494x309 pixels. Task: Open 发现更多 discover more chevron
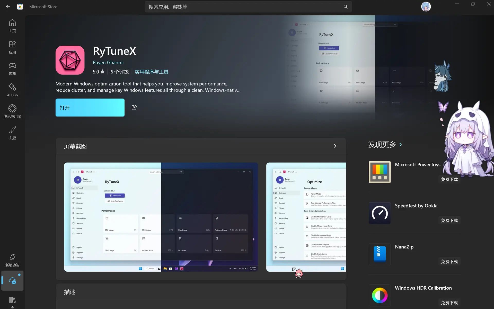point(400,145)
